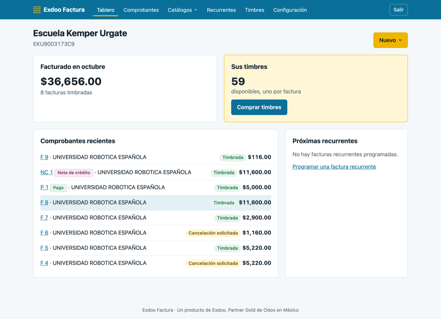Click the Exdoo Factura grid logo icon
441x319 pixels.
click(37, 10)
